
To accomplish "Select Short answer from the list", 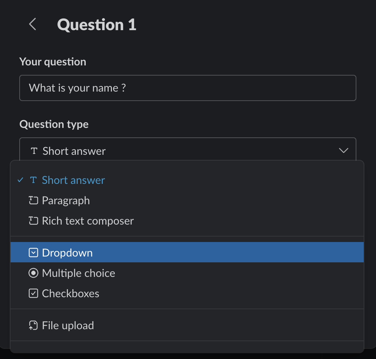I will (73, 180).
